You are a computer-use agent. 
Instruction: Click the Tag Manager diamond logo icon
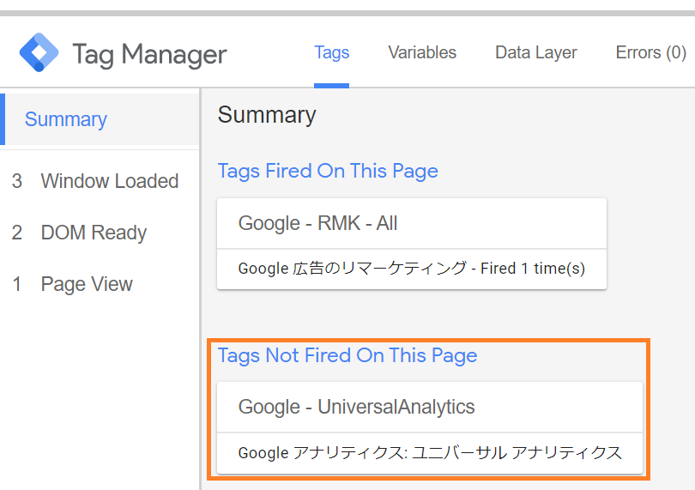tap(39, 53)
